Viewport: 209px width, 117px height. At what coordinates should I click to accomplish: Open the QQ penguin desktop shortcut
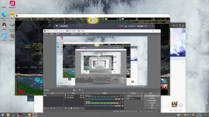pyautogui.click(x=4, y=26)
